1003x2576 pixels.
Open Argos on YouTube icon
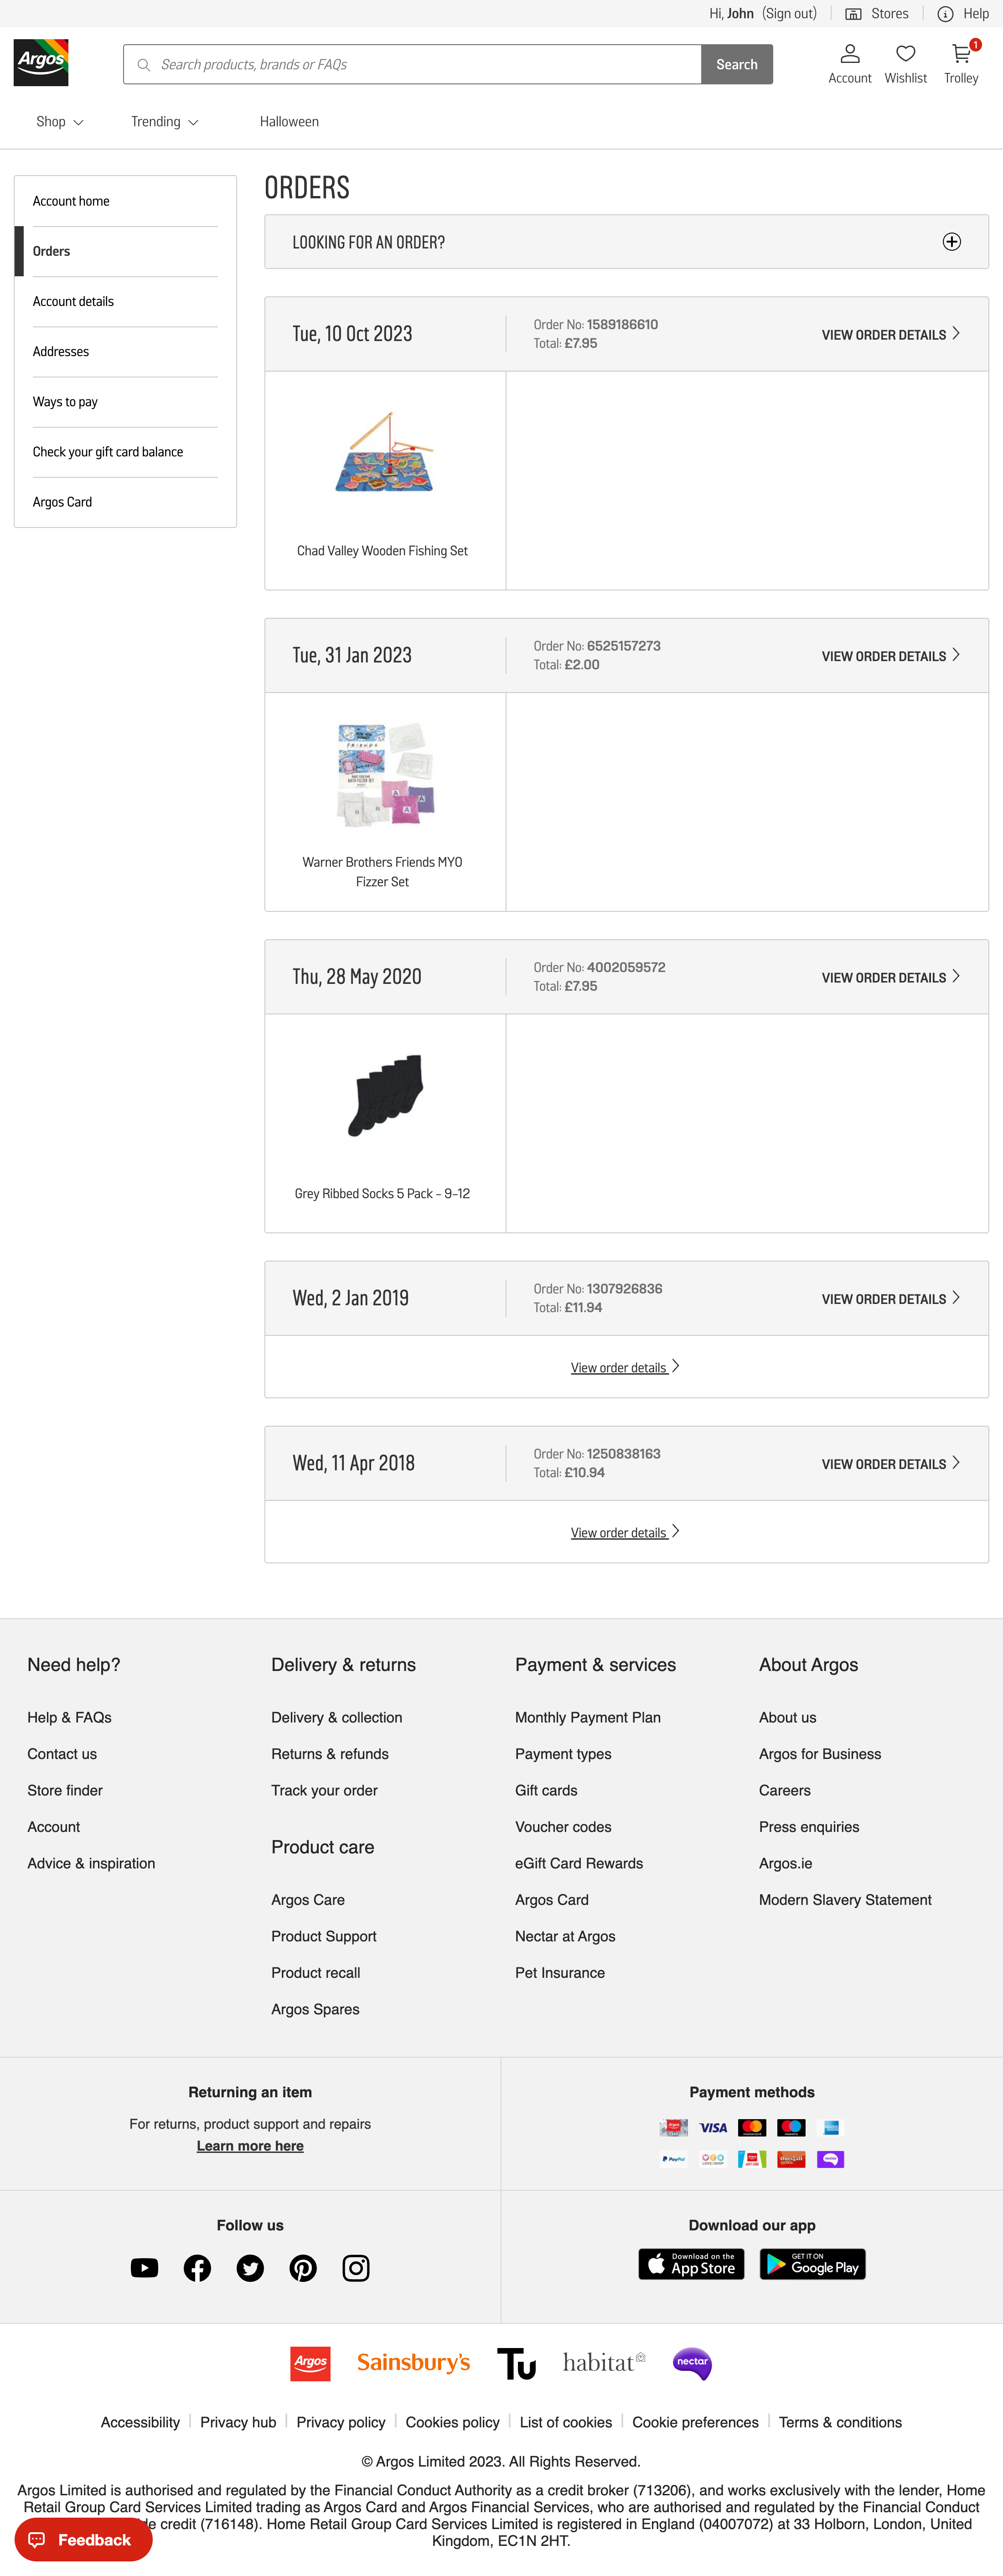(x=144, y=2268)
